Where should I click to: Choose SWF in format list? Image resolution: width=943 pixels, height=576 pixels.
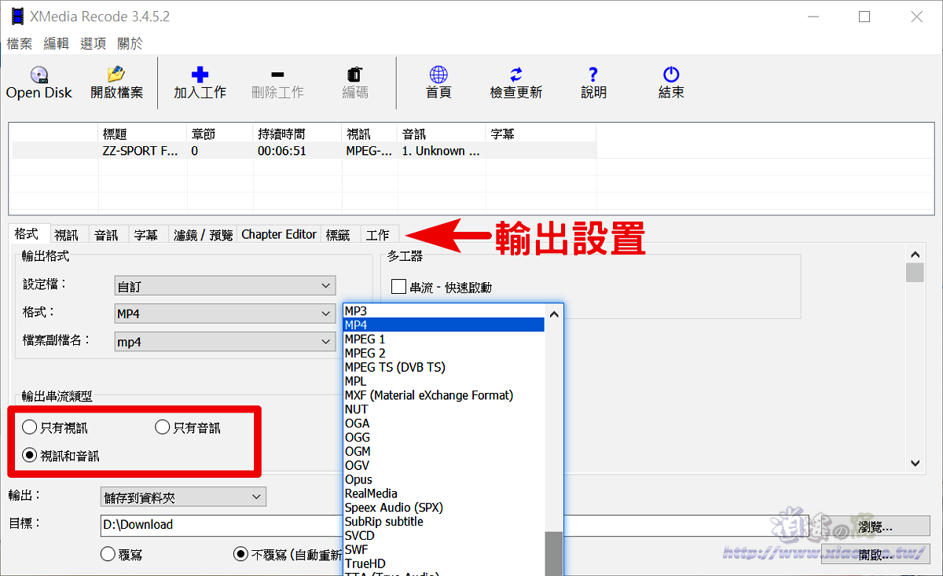tap(444, 549)
